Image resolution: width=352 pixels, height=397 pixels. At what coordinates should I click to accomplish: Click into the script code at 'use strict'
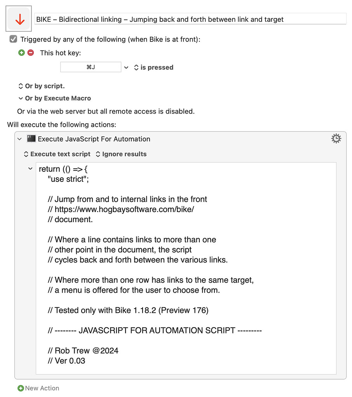click(x=66, y=179)
